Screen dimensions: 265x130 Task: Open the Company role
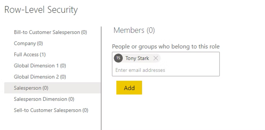point(28,43)
